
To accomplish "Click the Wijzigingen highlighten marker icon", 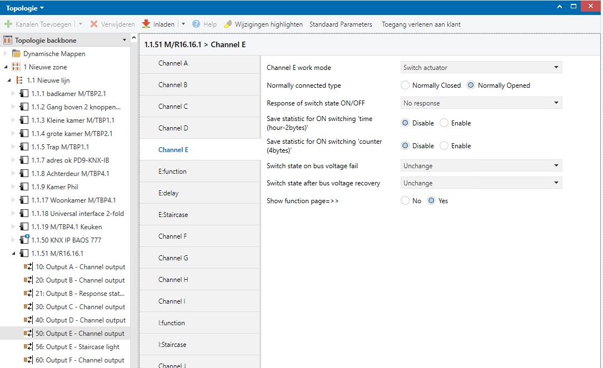I will pos(228,24).
